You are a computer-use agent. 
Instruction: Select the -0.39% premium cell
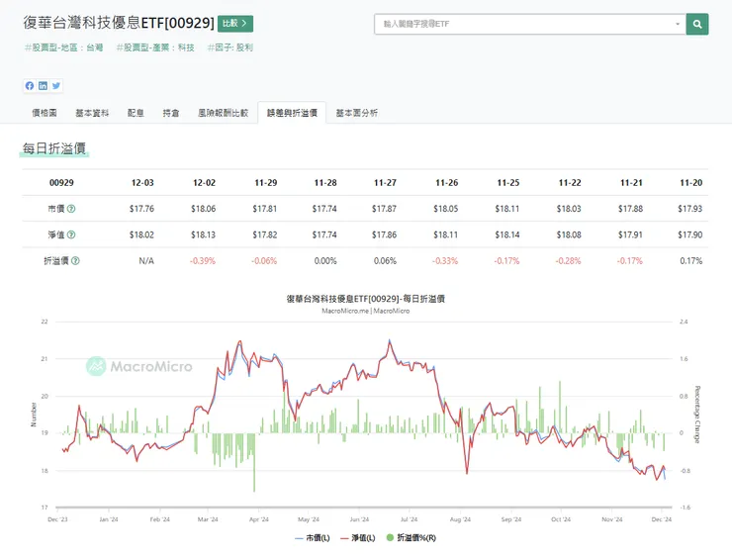[203, 261]
